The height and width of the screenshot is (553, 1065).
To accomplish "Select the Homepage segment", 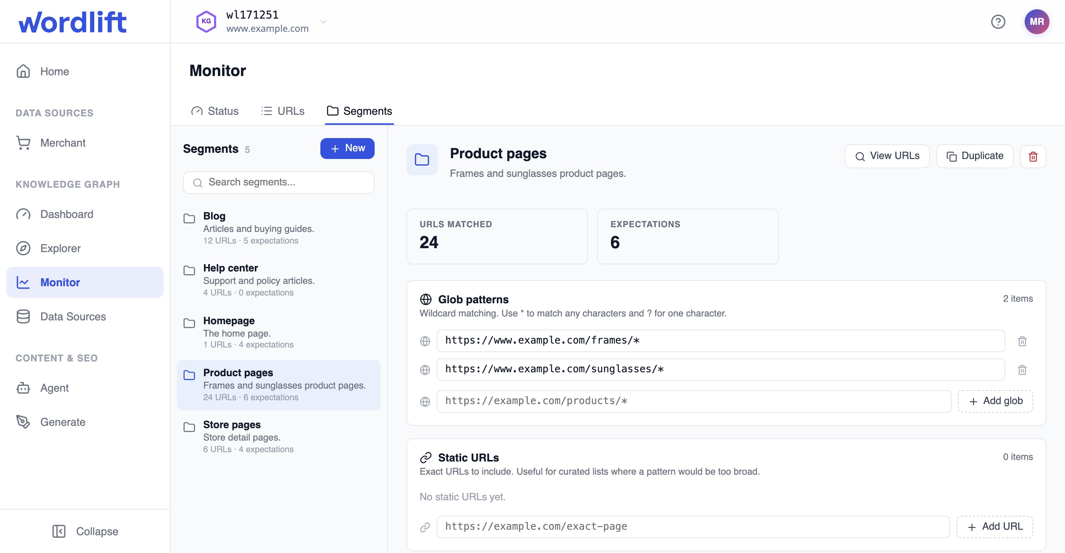I will tap(278, 332).
